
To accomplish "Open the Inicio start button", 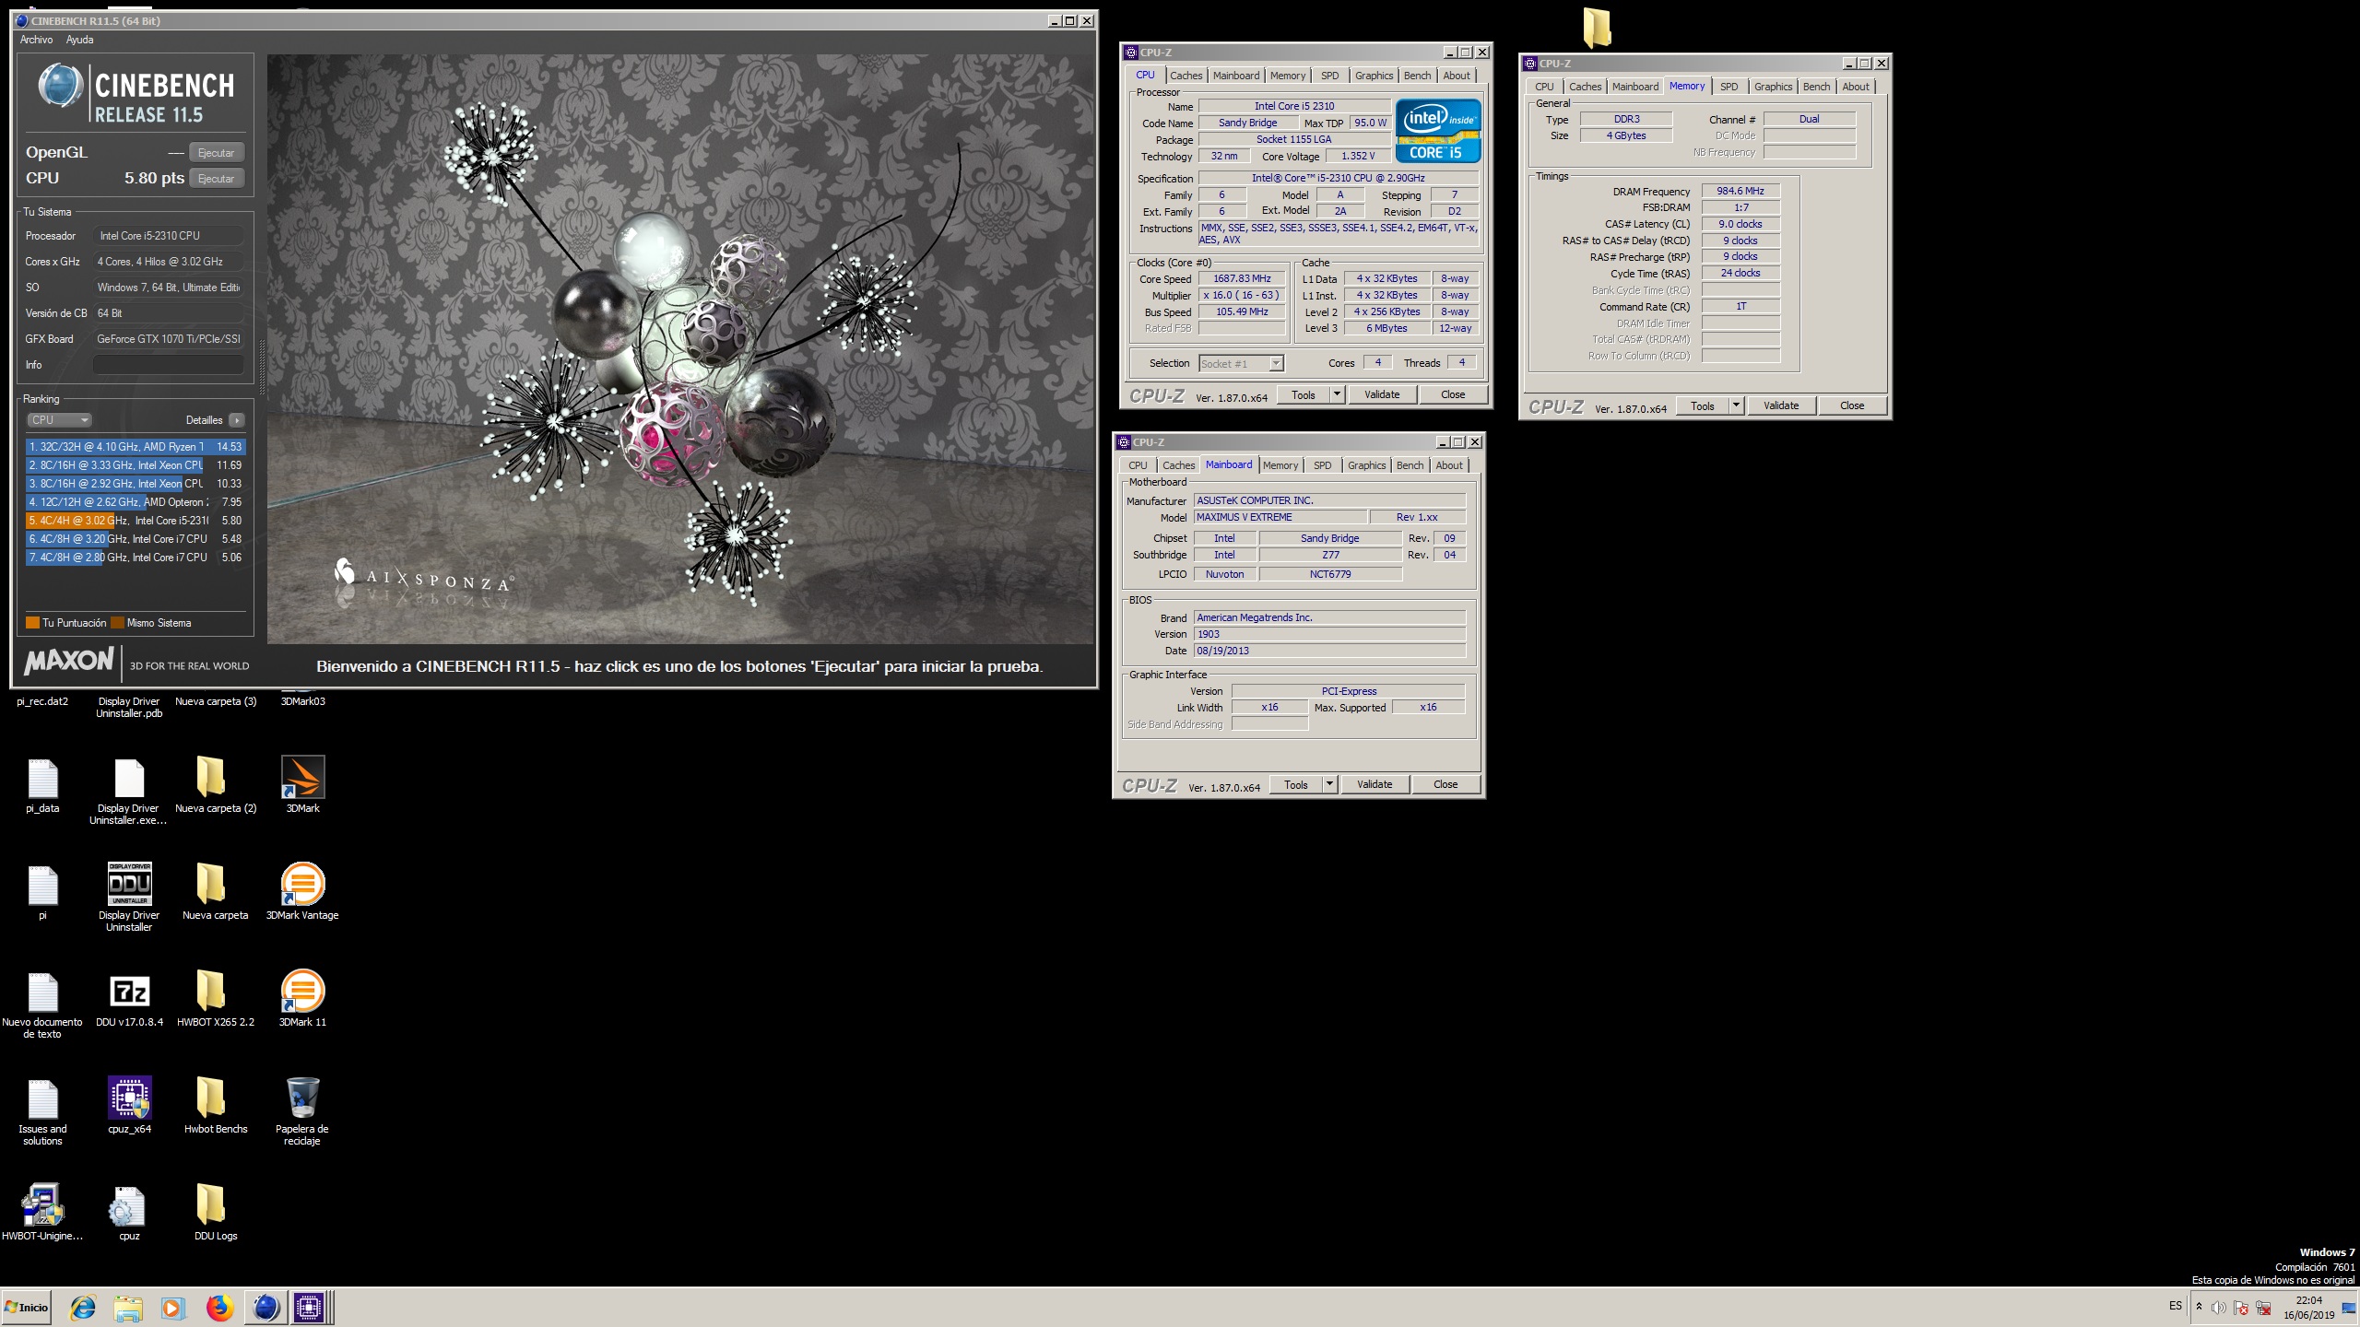I will 27,1308.
